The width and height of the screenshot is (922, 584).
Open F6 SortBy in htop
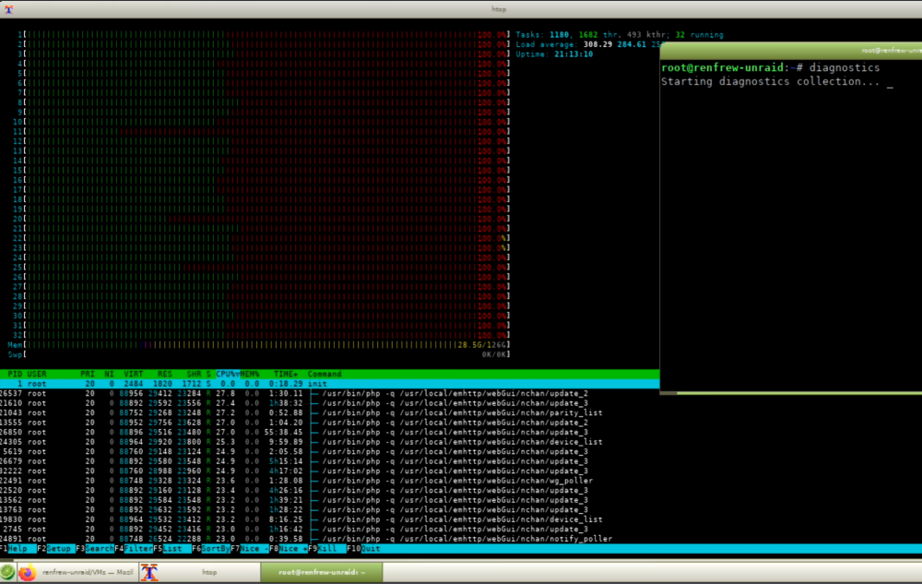pos(211,549)
